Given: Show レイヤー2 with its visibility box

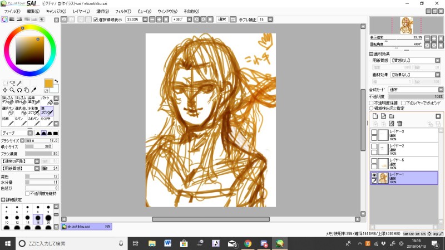Looking at the screenshot, I should [x=374, y=146].
